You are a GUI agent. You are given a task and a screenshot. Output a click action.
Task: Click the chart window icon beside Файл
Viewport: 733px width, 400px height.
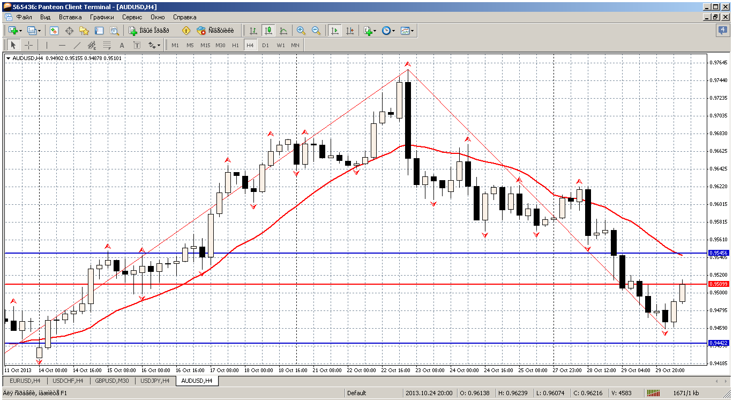pyautogui.click(x=8, y=17)
